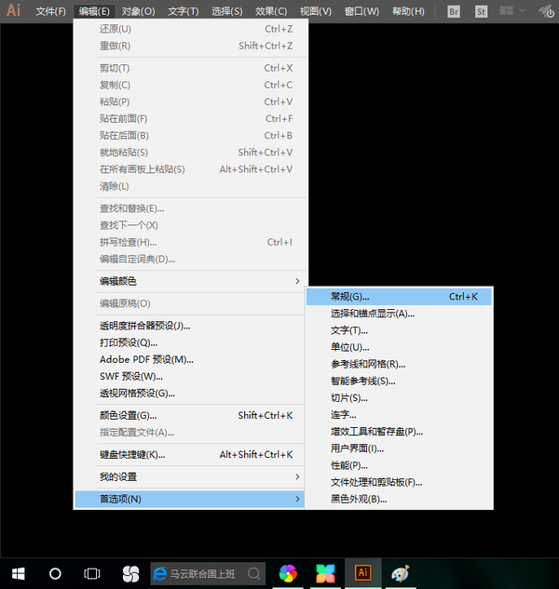Open 打印预设(Q)...
The height and width of the screenshot is (589, 559).
[189, 342]
